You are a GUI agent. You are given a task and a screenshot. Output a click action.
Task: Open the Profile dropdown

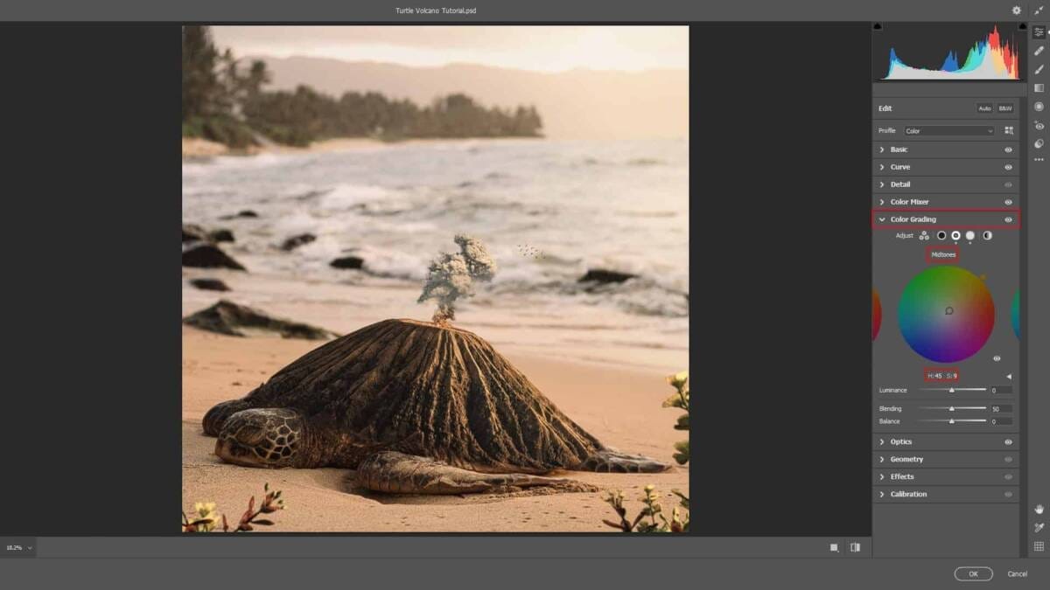[x=948, y=131]
